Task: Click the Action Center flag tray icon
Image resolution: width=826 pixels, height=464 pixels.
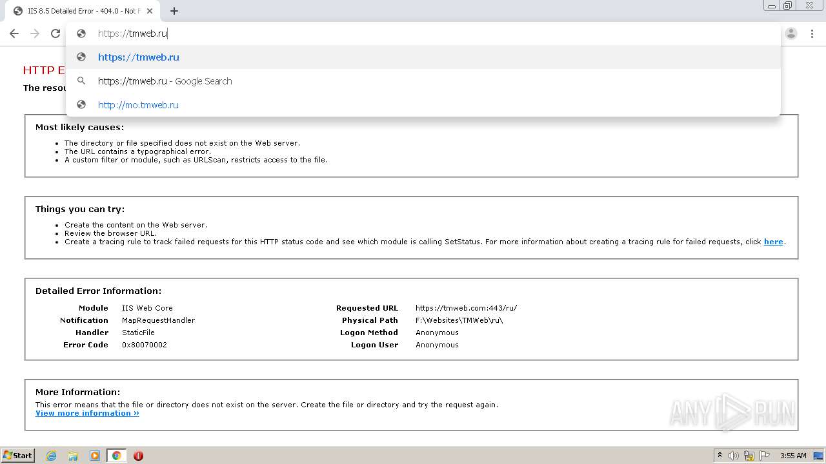Action: (765, 456)
